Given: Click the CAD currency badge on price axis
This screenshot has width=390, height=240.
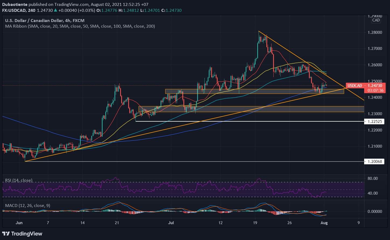Looking at the screenshot, I should [376, 20].
